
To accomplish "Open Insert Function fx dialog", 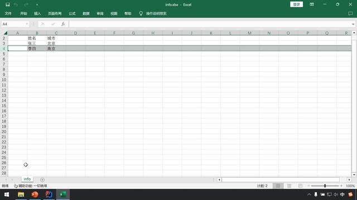I will (x=63, y=24).
